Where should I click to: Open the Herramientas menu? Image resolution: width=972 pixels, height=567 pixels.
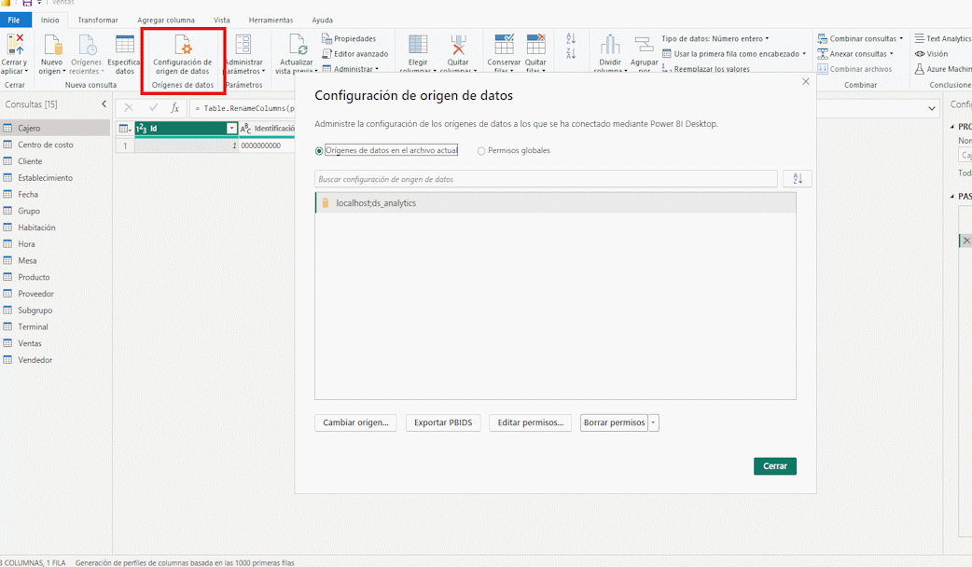pos(271,20)
